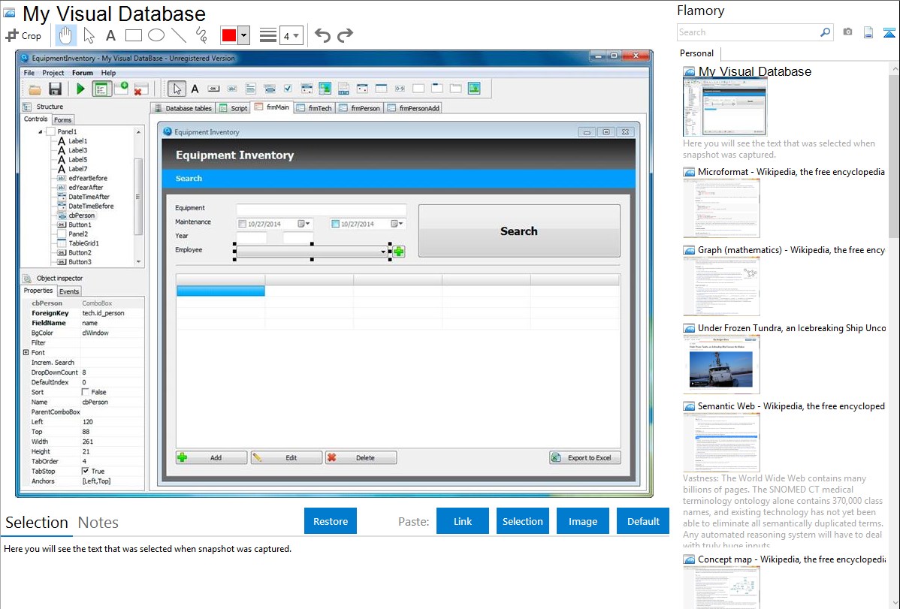
Task: Click the magnifier icon in Flamory search
Action: coord(825,32)
